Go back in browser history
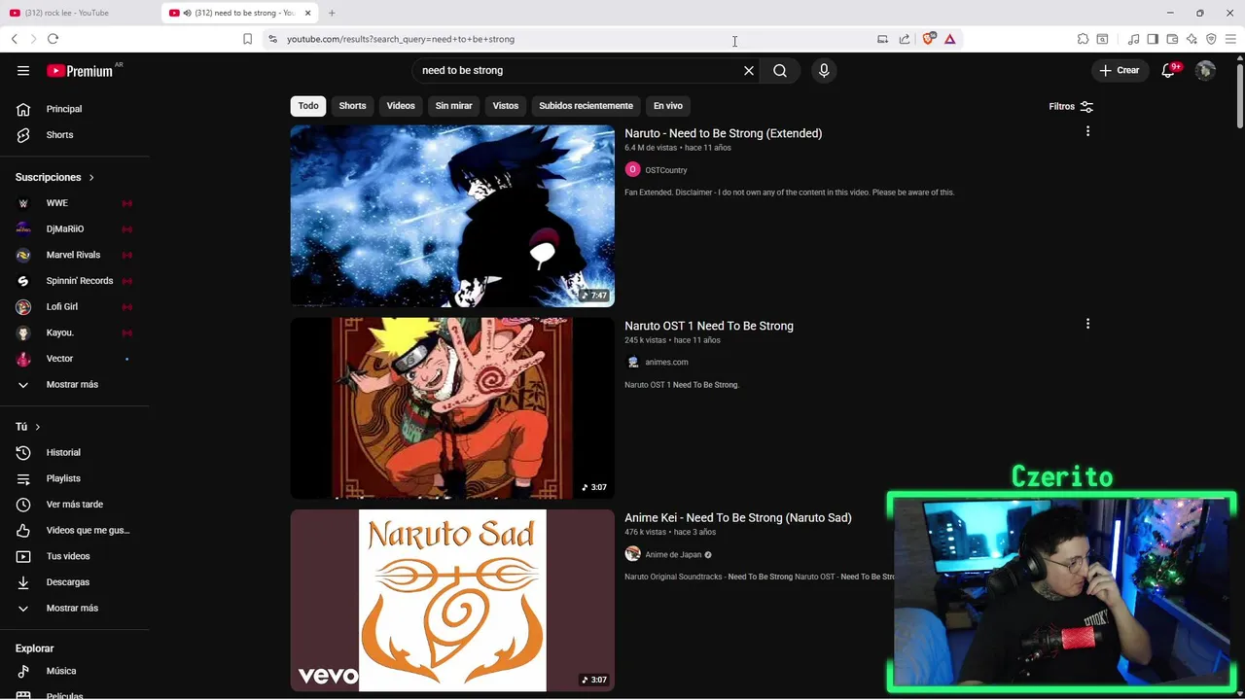 [14, 39]
